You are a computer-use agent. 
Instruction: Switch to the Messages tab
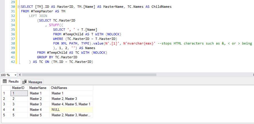[x=32, y=82]
